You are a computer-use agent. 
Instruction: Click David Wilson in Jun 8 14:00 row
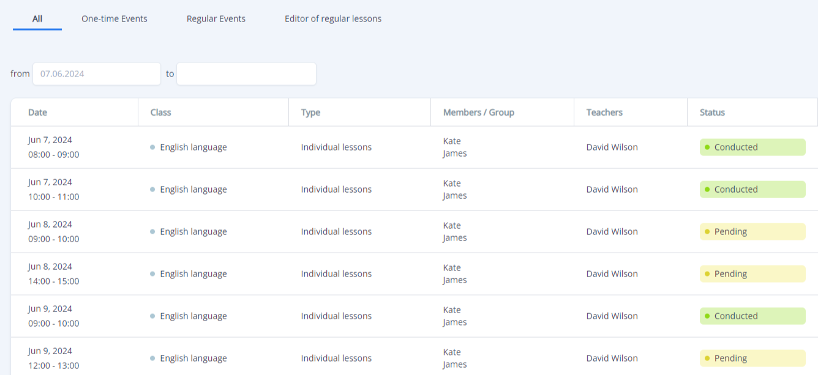[x=612, y=274]
